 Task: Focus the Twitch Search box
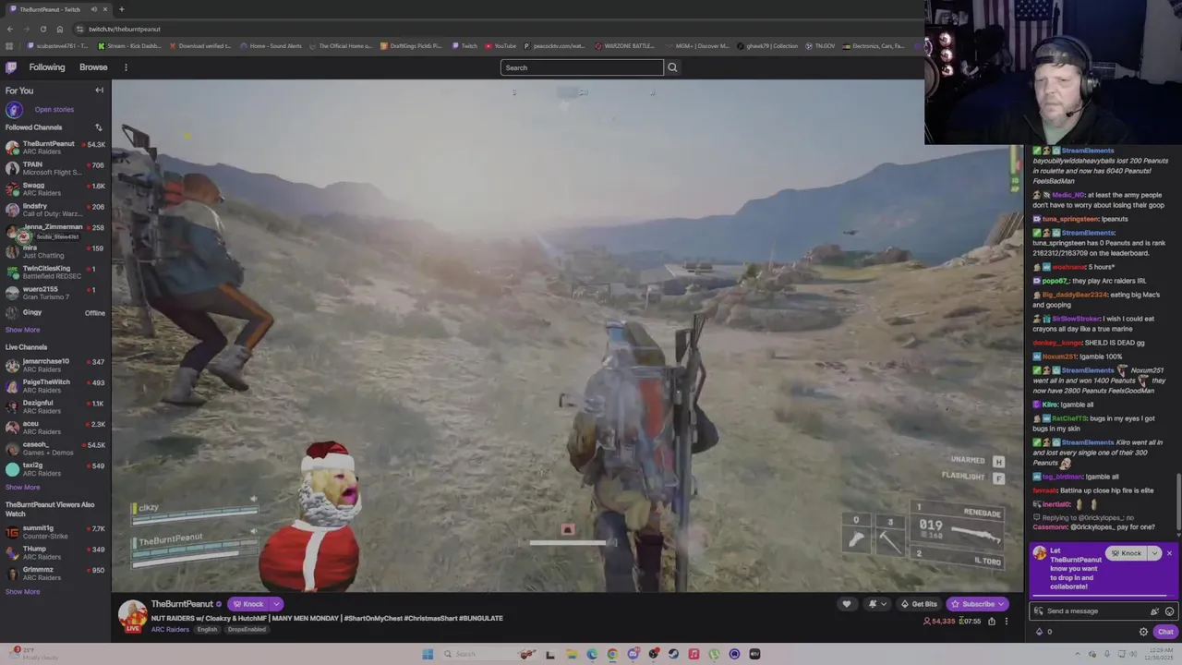[582, 67]
